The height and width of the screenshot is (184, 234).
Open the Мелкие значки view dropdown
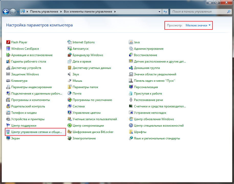coord(198,25)
